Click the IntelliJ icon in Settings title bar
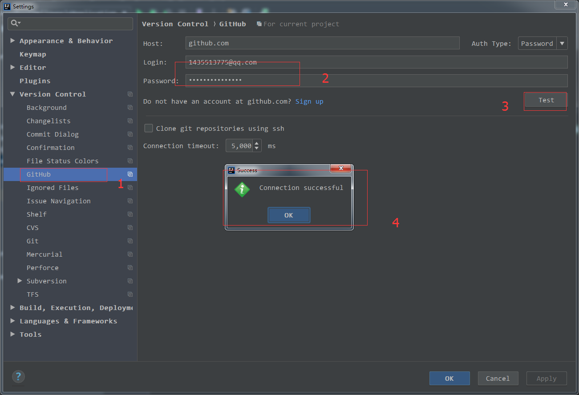Viewport: 579px width, 395px height. pos(7,6)
